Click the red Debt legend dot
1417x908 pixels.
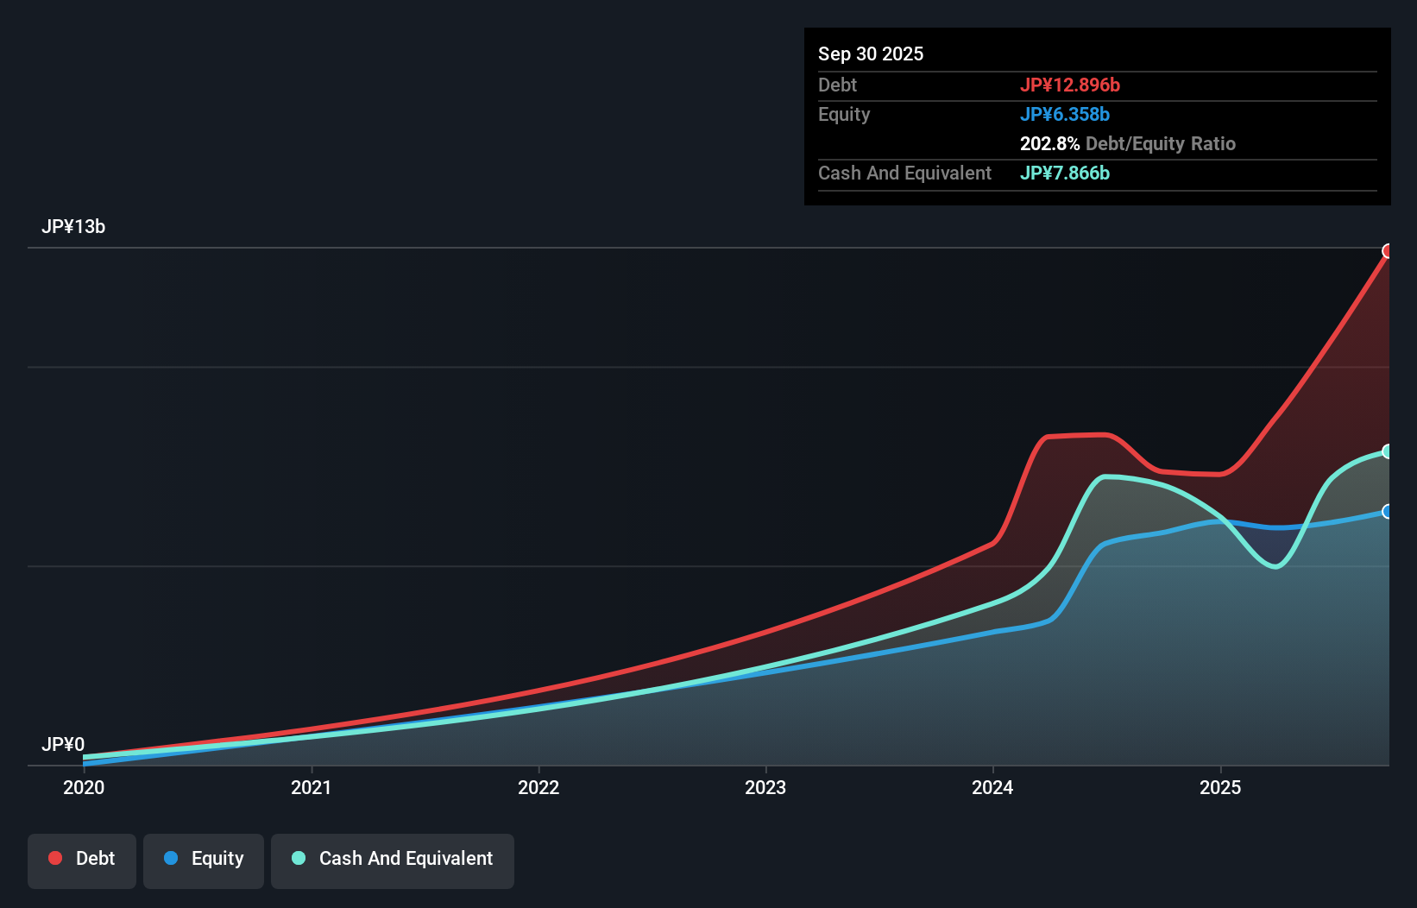pos(54,858)
